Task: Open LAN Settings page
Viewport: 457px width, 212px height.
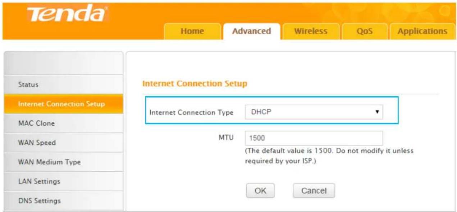Action: tap(63, 181)
